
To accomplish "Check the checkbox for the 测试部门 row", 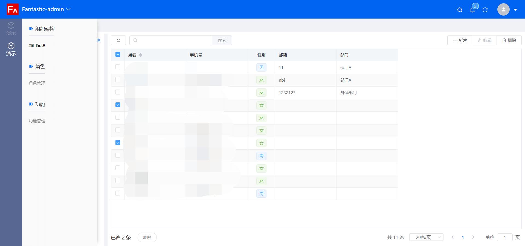I will pos(118,92).
